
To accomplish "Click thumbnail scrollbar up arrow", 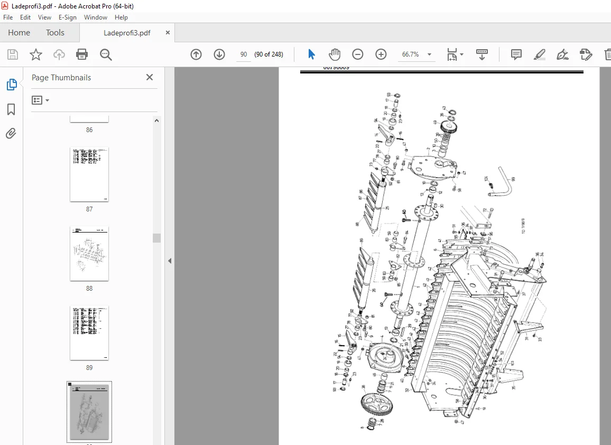I will pyautogui.click(x=156, y=120).
